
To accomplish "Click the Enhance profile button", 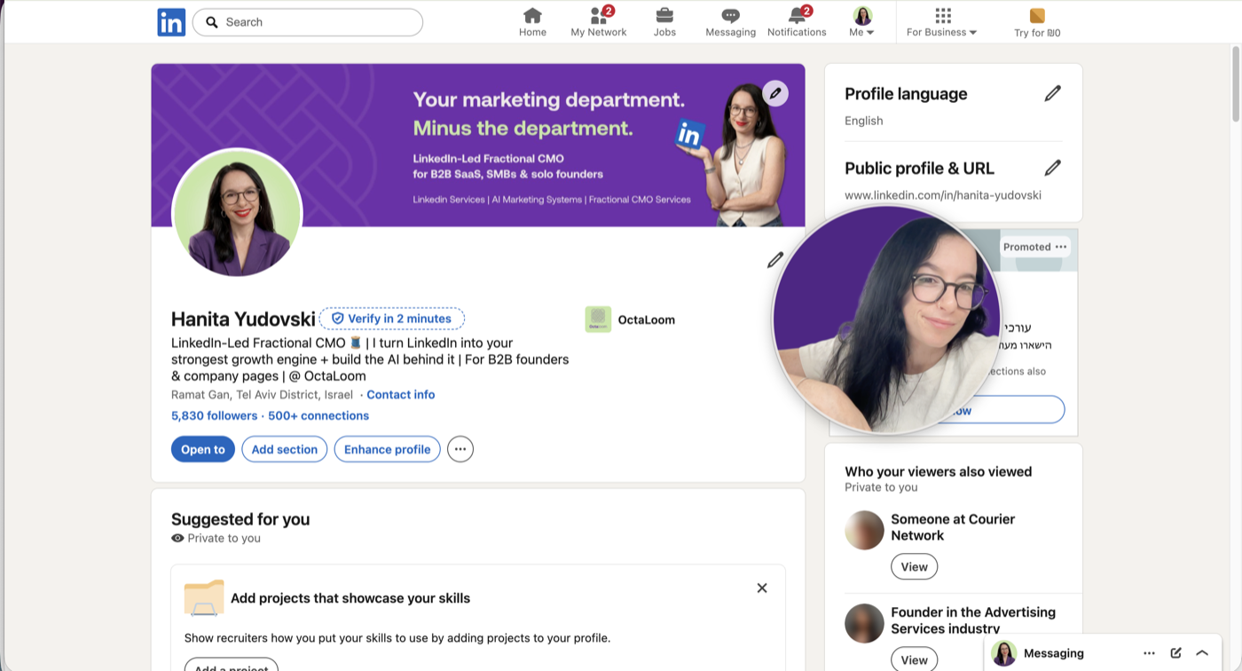I will [388, 449].
